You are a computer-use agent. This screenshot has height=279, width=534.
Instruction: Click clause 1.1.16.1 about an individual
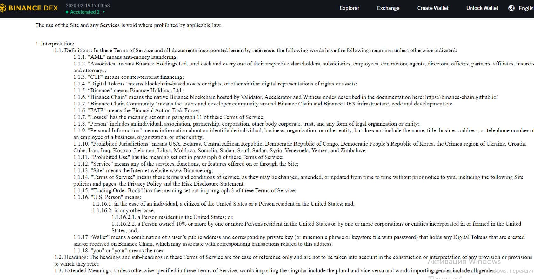tap(224, 204)
